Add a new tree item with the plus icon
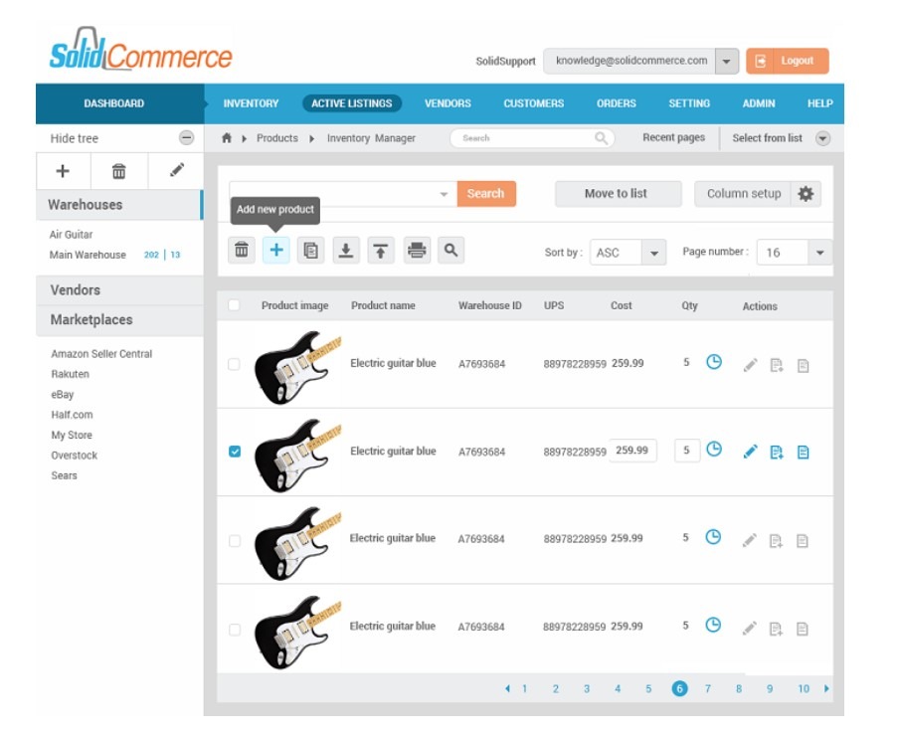 point(63,171)
